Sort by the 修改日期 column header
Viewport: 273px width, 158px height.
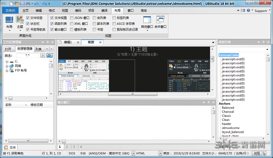[41, 105]
